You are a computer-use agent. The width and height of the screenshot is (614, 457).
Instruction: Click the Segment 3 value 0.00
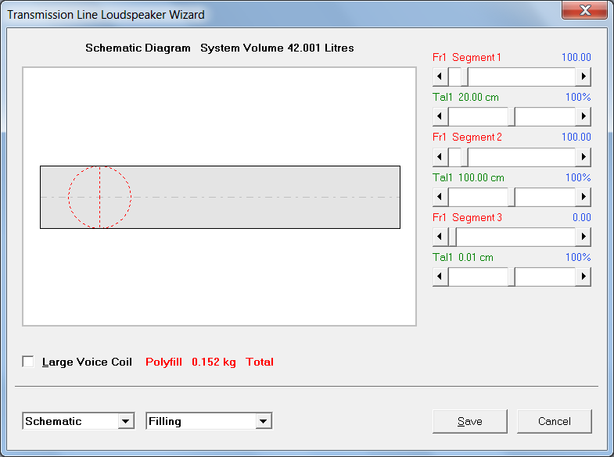click(x=581, y=217)
